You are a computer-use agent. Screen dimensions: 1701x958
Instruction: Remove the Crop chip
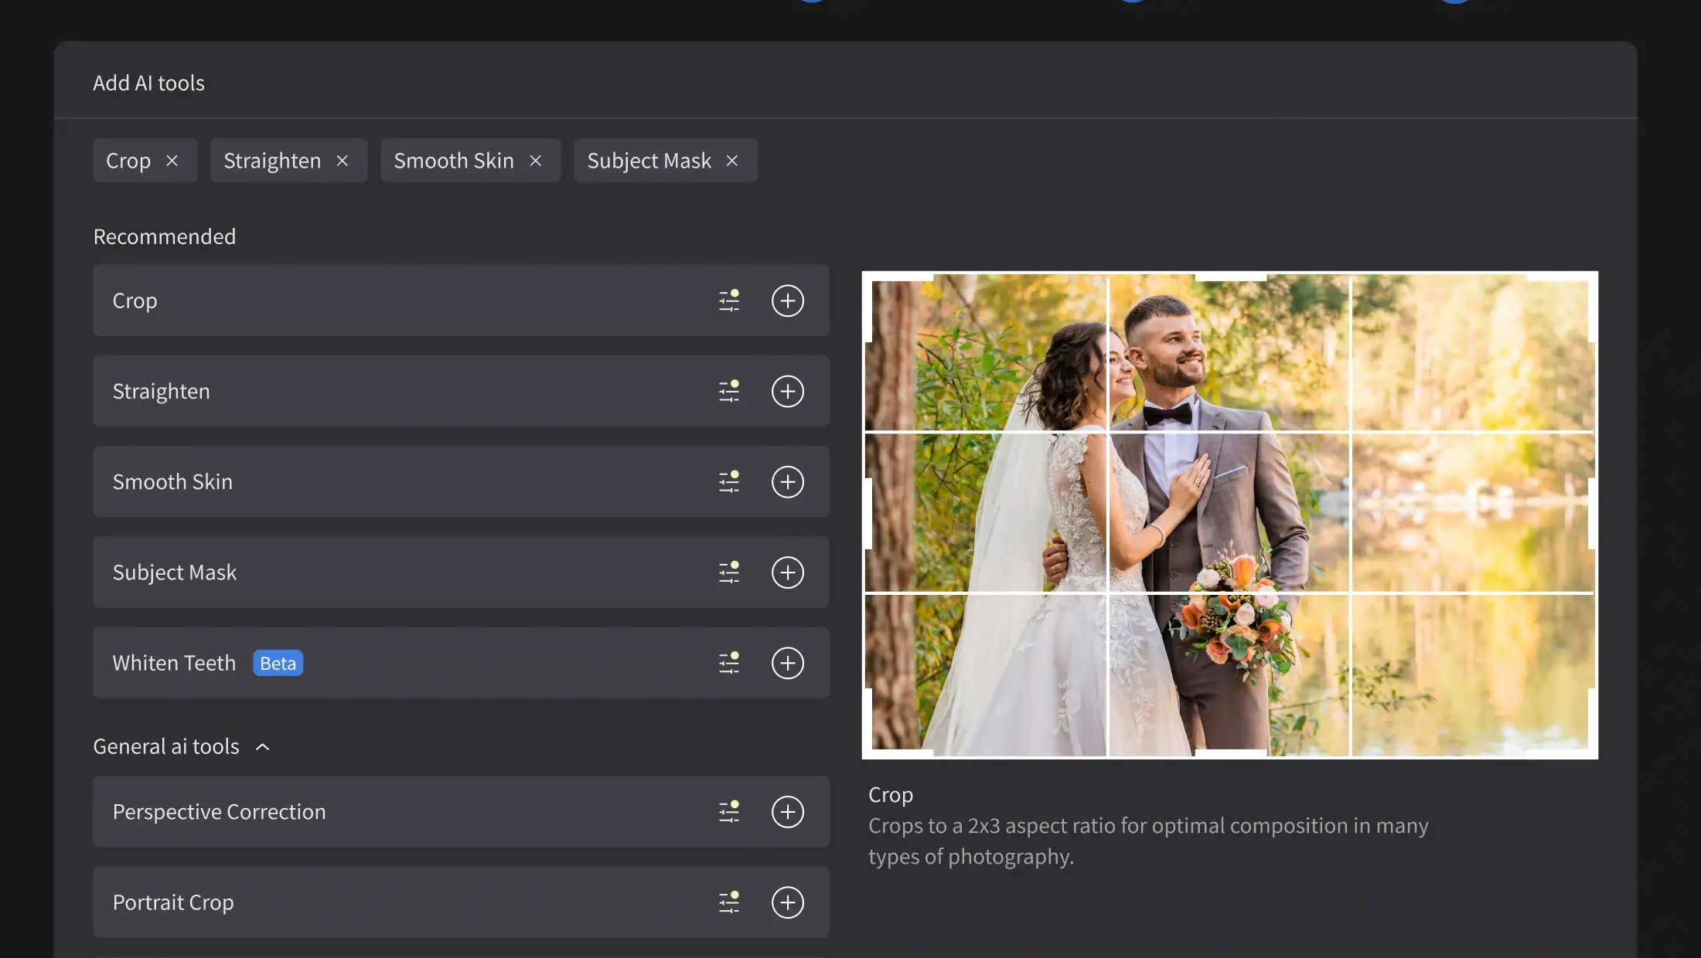(x=172, y=161)
